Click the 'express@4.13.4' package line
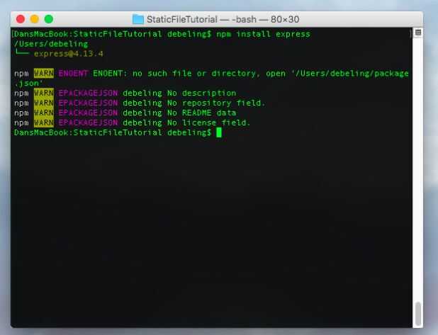The width and height of the screenshot is (438, 335). point(69,54)
